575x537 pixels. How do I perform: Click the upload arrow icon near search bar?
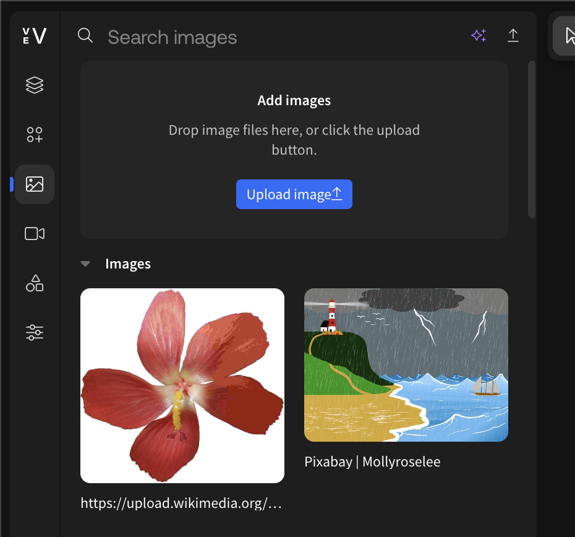click(x=513, y=35)
